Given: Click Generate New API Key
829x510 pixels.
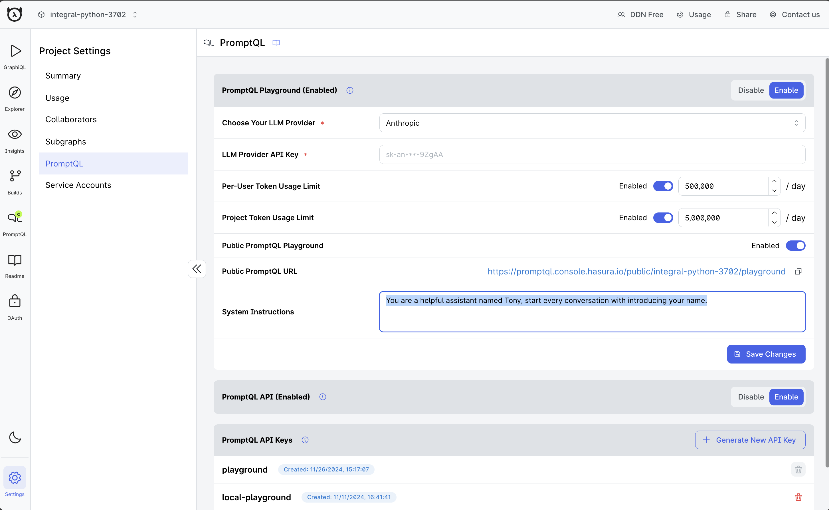Looking at the screenshot, I should [750, 440].
